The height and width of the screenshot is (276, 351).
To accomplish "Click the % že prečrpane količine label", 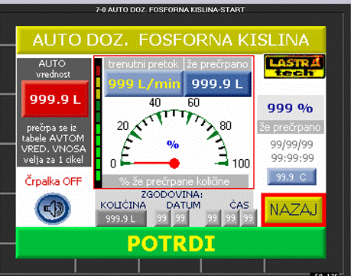I will point(175,181).
